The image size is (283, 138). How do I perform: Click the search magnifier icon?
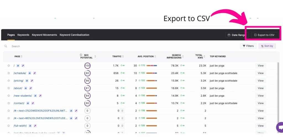[6, 46]
